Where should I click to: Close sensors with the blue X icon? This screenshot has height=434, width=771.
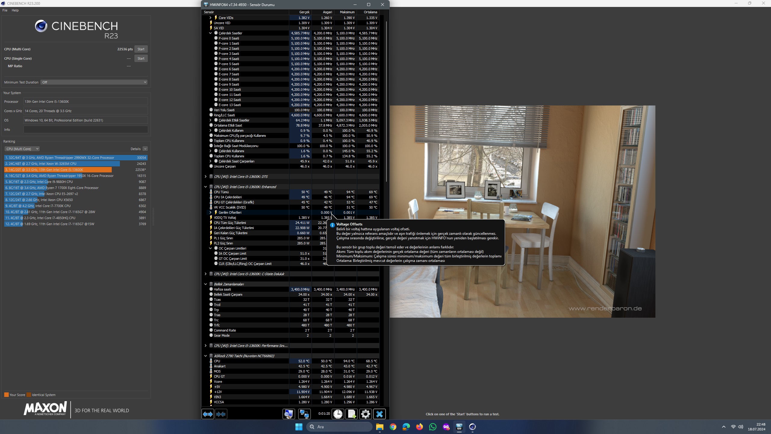pyautogui.click(x=379, y=414)
